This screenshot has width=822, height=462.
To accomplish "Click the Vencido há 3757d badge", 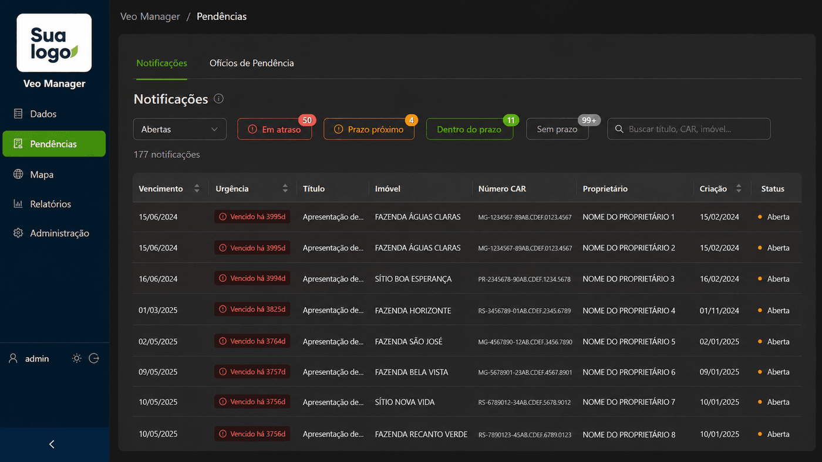I will pyautogui.click(x=252, y=372).
